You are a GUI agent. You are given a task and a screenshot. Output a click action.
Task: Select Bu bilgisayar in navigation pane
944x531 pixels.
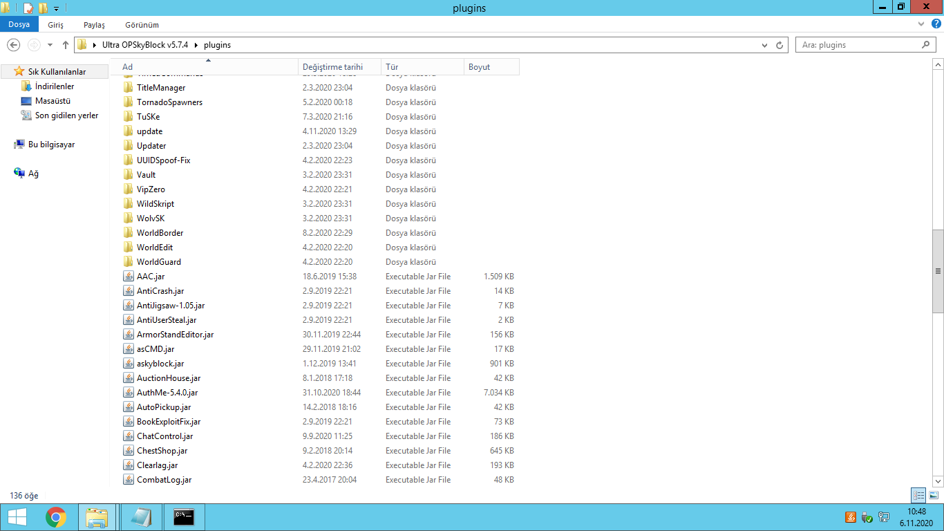pyautogui.click(x=51, y=145)
